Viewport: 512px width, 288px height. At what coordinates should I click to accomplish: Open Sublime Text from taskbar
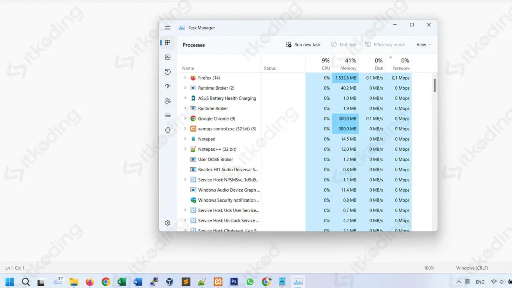click(186, 282)
